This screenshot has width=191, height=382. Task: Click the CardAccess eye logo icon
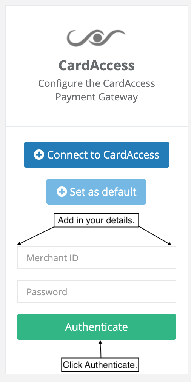click(96, 38)
